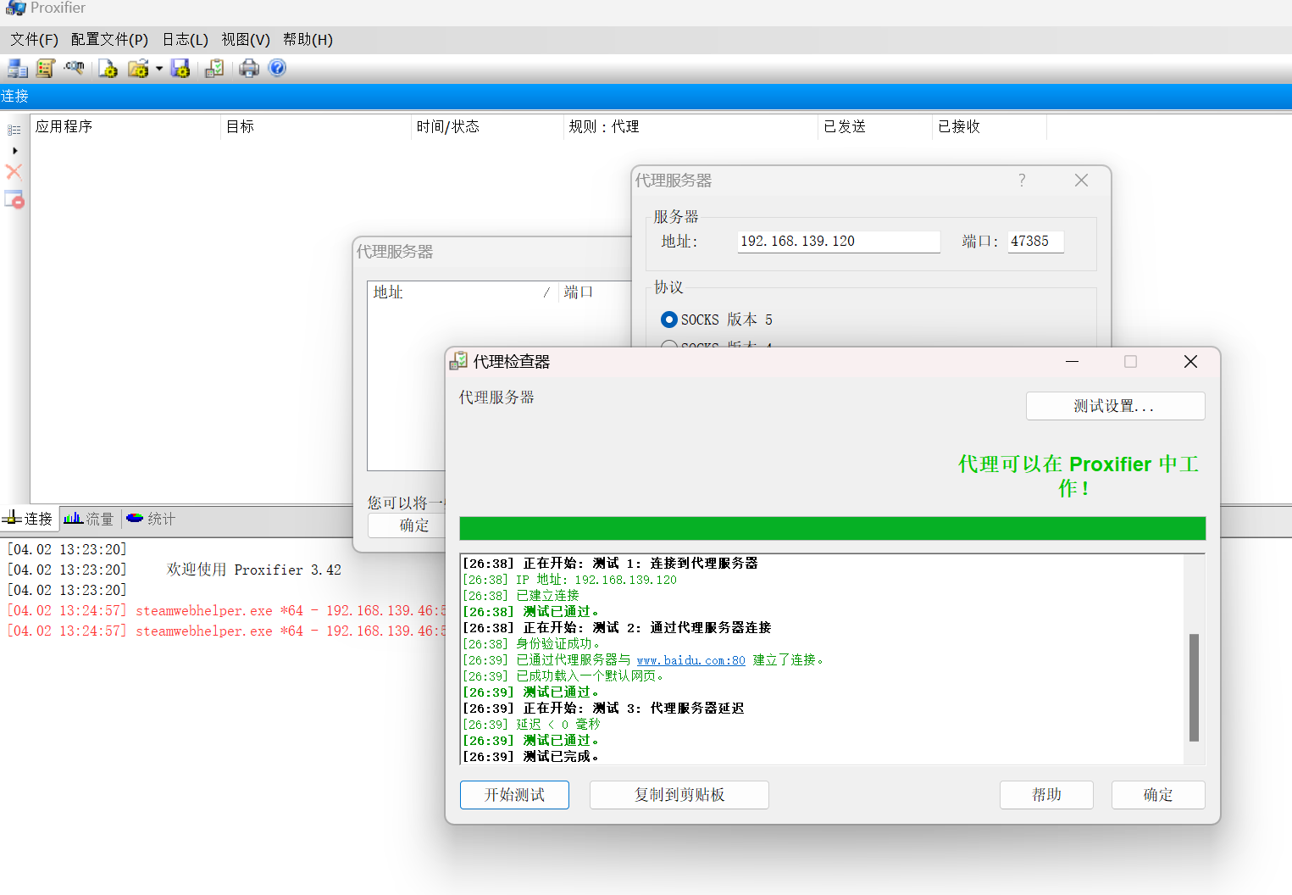The height and width of the screenshot is (895, 1292).
Task: Open Proxification Rules scroll icon
Action: pos(46,69)
